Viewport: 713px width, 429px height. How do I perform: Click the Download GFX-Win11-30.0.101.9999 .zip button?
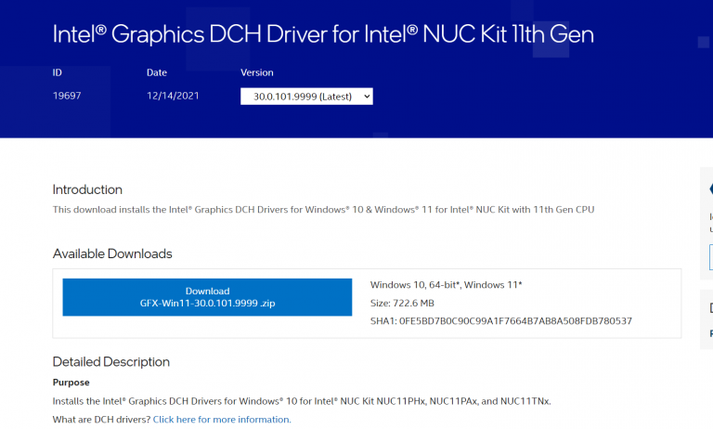click(207, 297)
